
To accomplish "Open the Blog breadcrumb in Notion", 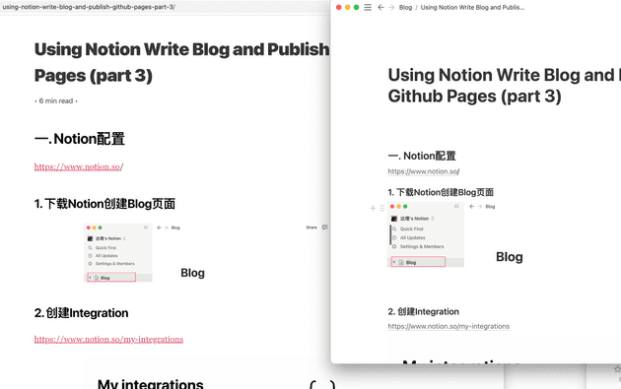I will click(405, 7).
